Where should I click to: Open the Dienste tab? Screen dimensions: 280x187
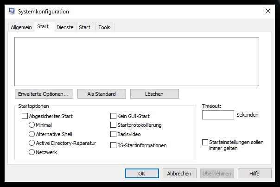(x=65, y=27)
